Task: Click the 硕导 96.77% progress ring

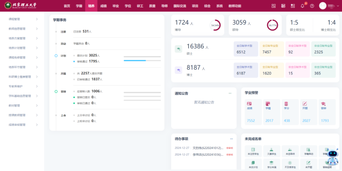Action: 272,25
